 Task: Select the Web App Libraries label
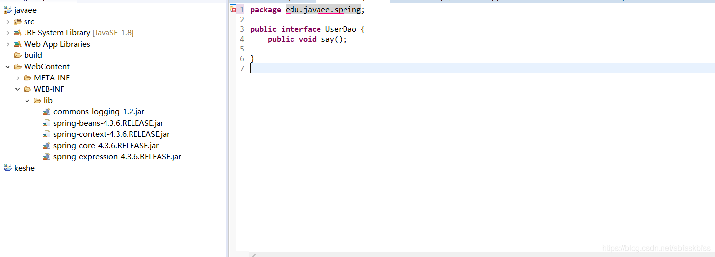[57, 44]
